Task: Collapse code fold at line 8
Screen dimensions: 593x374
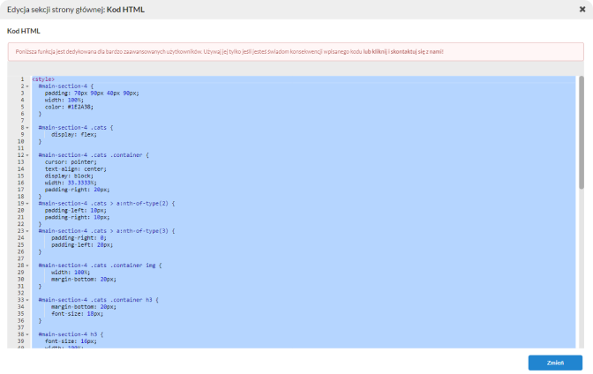Action: tap(27, 128)
